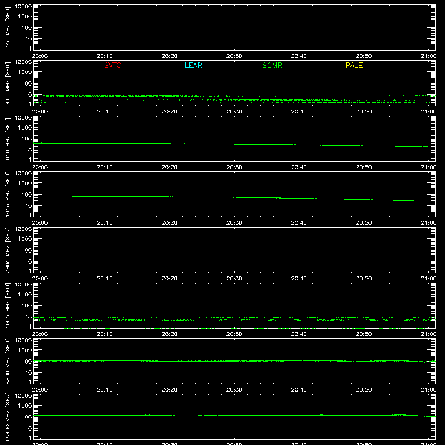Image resolution: width=445 pixels, height=445 pixels.
Task: Click the green flux trace in 8800 MHz plot
Action: pos(234,361)
